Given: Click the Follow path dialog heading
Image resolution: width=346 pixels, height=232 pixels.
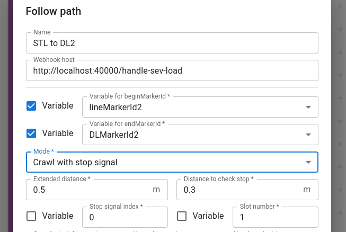Looking at the screenshot, I should 54,11.
